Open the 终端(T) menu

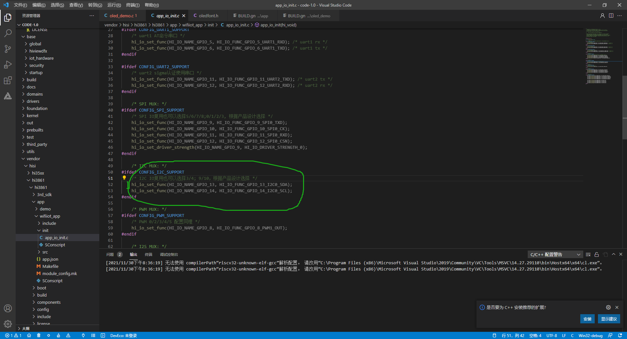pyautogui.click(x=133, y=5)
